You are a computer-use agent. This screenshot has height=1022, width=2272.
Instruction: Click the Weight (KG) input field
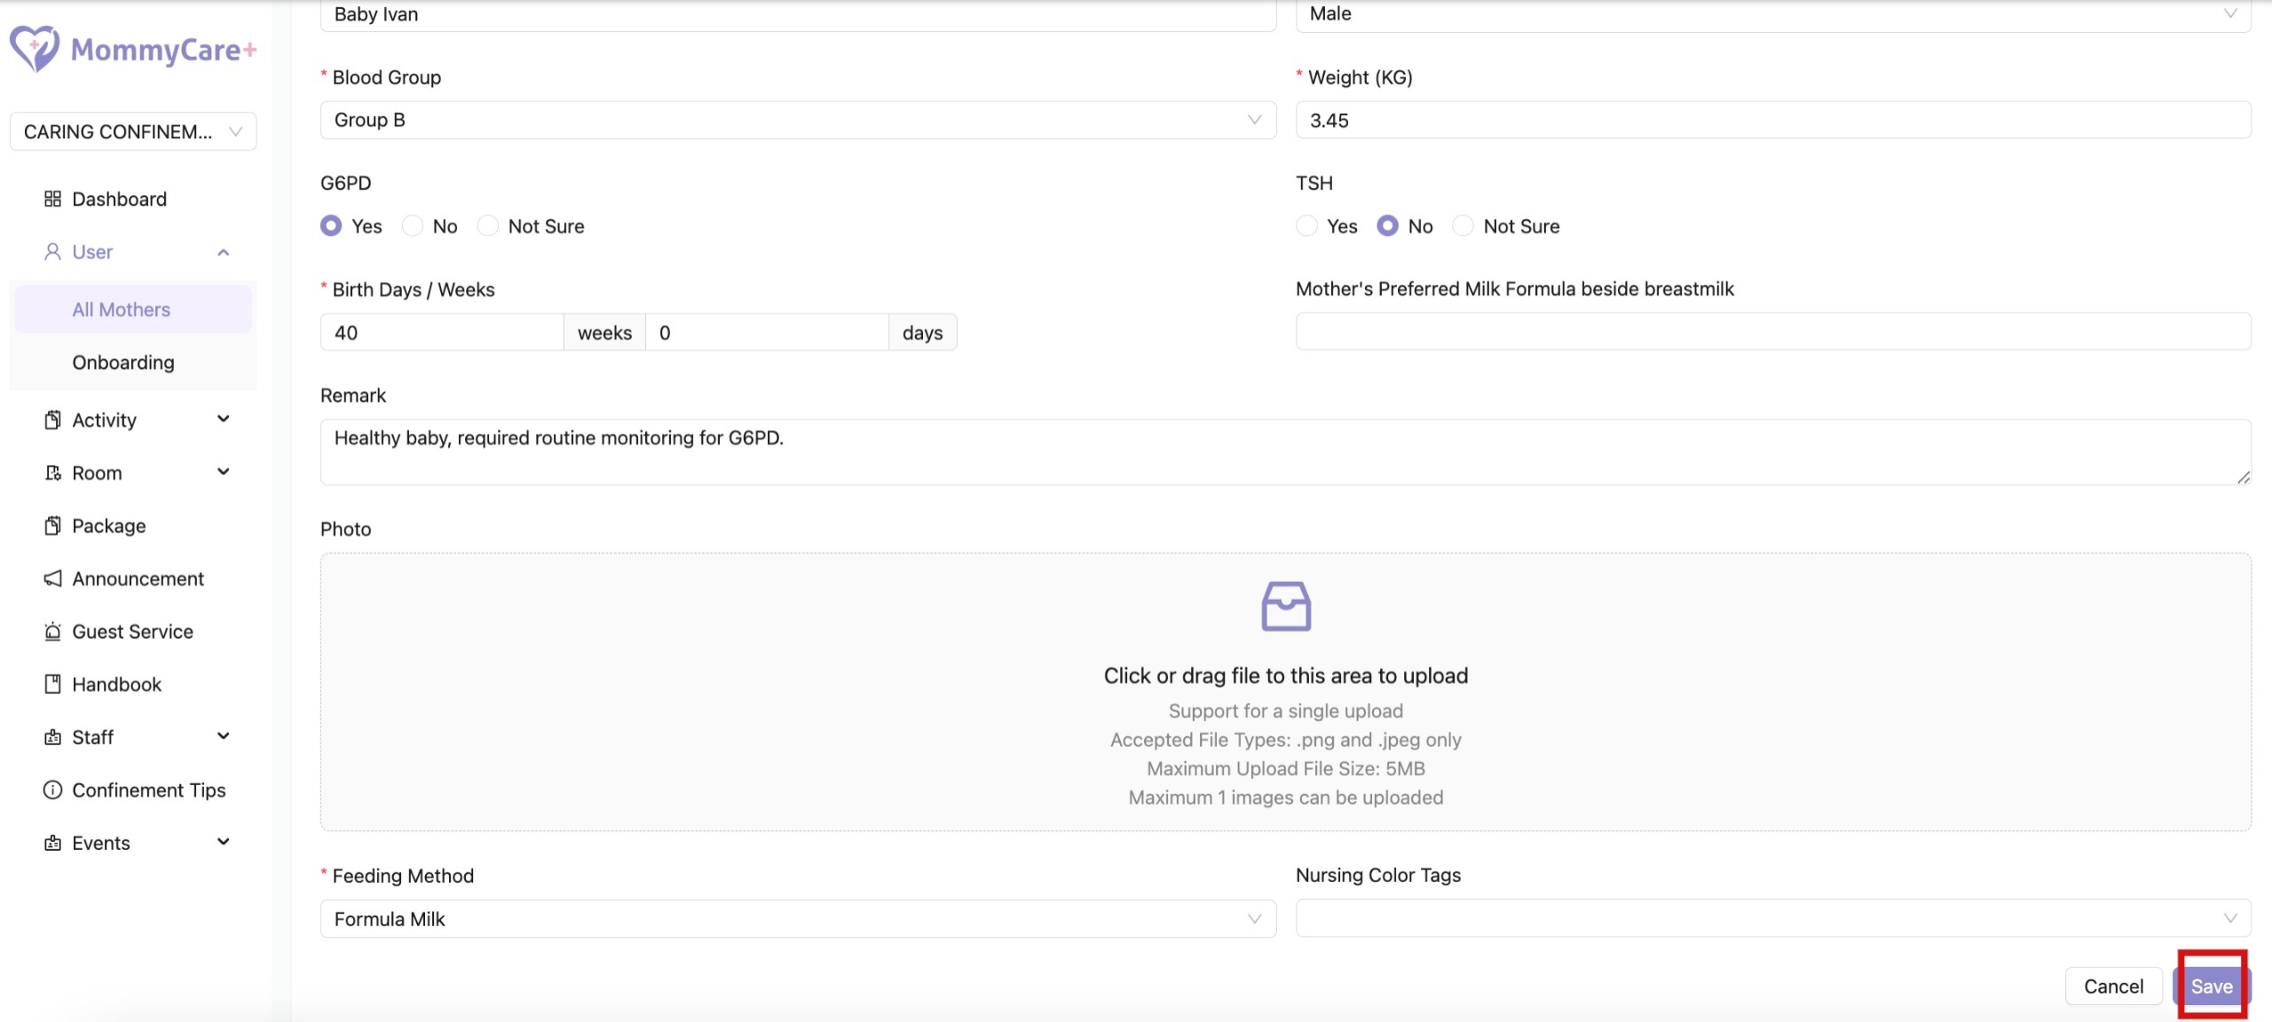(x=1772, y=120)
